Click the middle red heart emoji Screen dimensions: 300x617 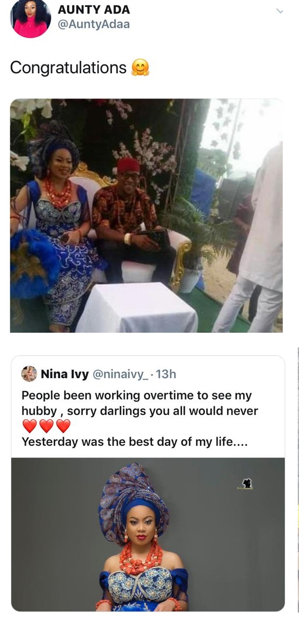(x=46, y=426)
